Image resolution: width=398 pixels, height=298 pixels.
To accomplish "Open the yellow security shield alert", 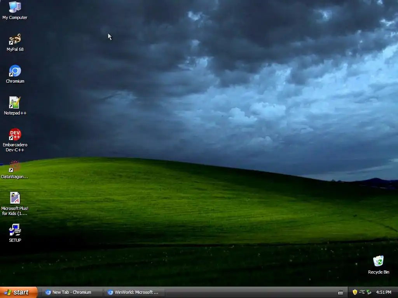I will click(x=355, y=292).
